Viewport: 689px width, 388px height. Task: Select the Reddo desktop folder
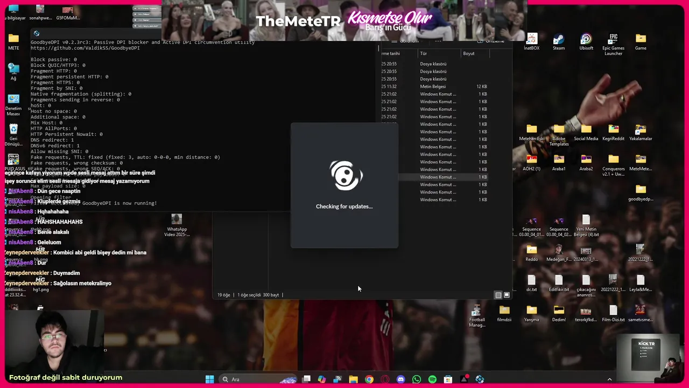point(531,253)
